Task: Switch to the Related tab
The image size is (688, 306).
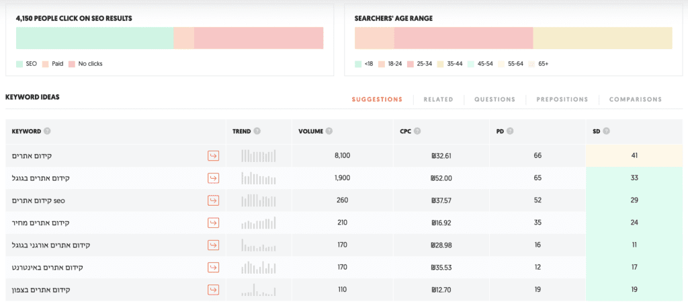Action: tap(438, 100)
